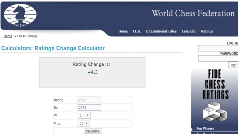Click the World Chess Federation title
This screenshot has height=134, width=239.
tap(193, 13)
